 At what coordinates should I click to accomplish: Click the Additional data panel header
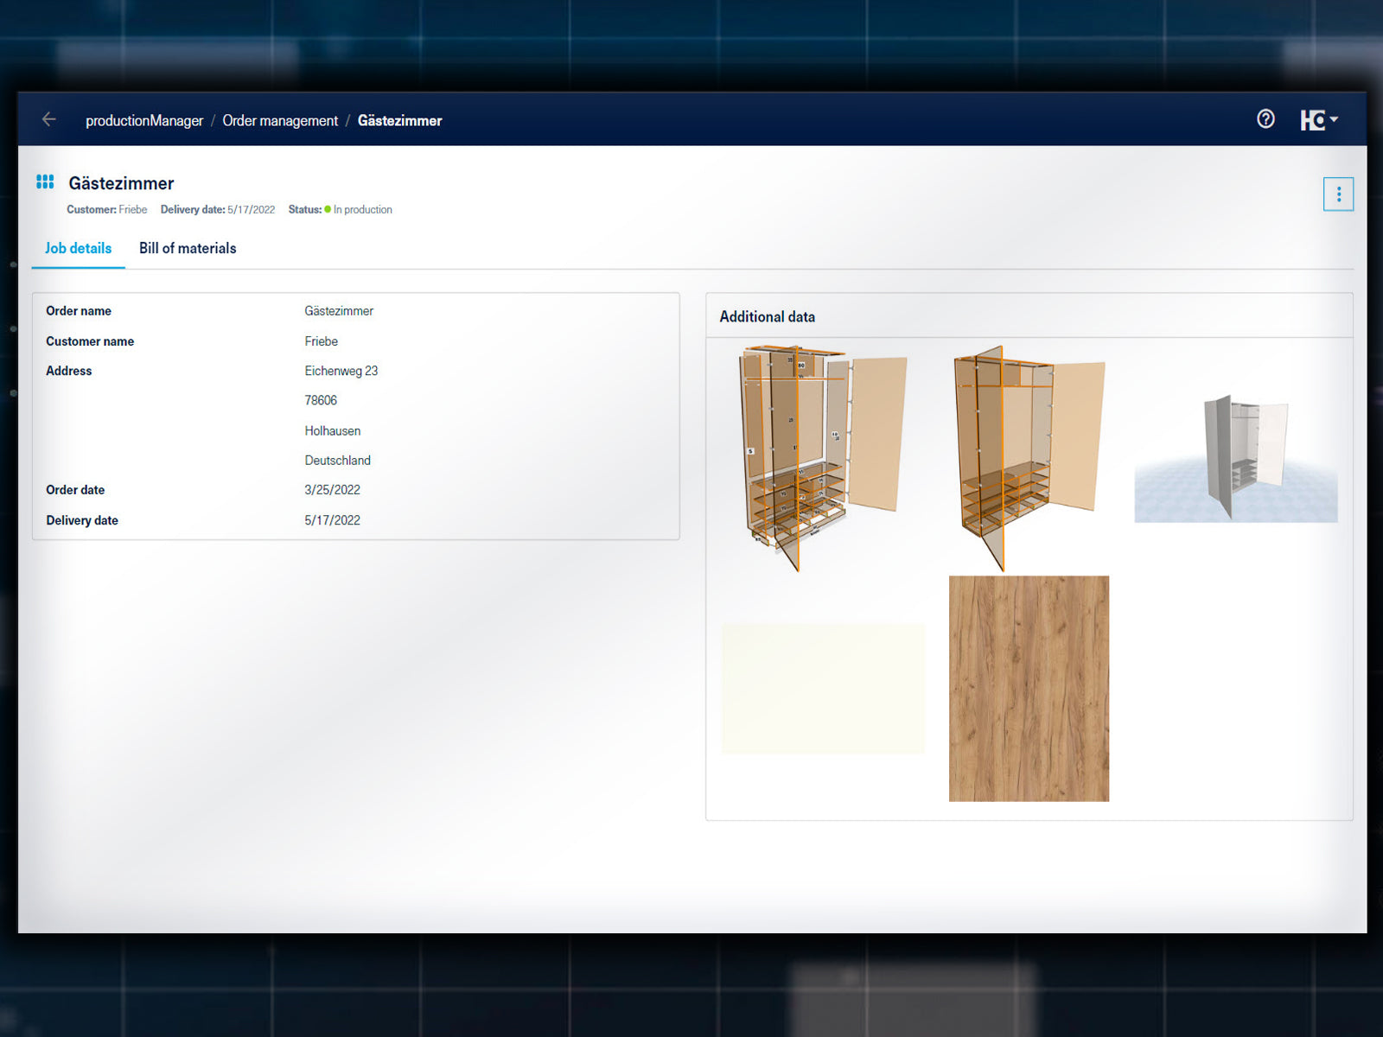pos(768,317)
